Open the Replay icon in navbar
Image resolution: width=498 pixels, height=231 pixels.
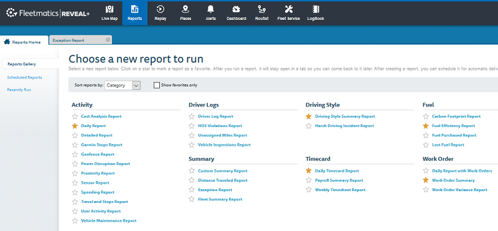pyautogui.click(x=161, y=9)
